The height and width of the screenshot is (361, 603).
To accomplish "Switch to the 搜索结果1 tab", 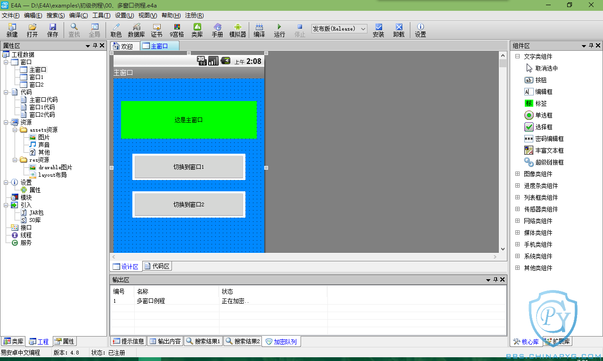I will [x=203, y=341].
